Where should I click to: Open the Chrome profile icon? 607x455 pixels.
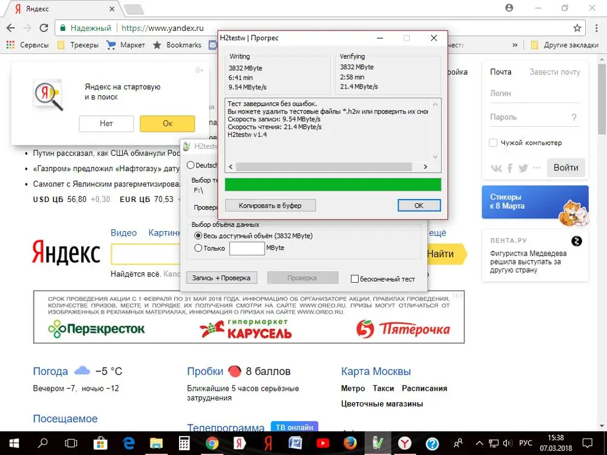[x=509, y=8]
